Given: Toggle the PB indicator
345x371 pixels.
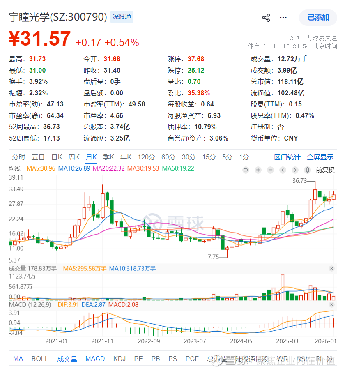Looking at the screenshot, I should coord(156,359).
